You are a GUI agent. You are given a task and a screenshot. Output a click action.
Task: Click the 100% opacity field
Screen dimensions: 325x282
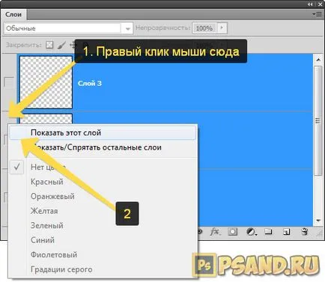pyautogui.click(x=204, y=28)
